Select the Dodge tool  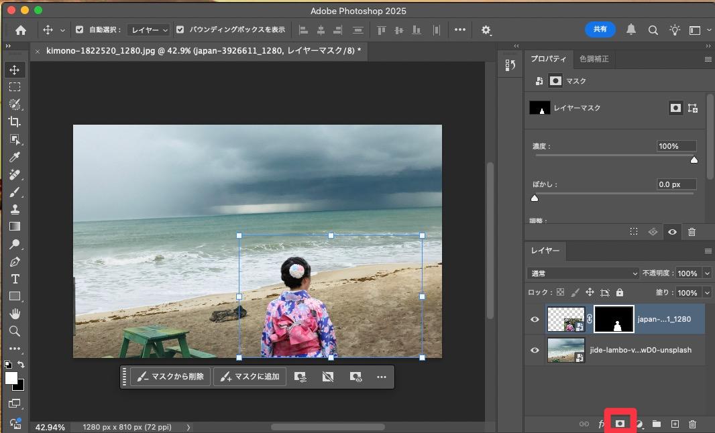pos(15,244)
